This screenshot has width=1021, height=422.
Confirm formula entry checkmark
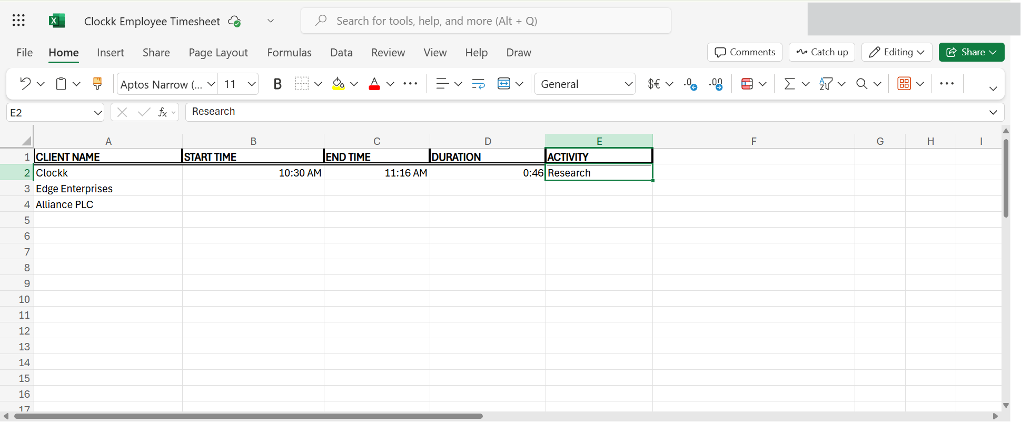click(x=144, y=112)
